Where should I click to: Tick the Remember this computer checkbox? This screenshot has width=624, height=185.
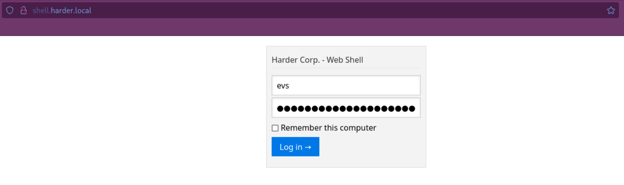pyautogui.click(x=275, y=128)
